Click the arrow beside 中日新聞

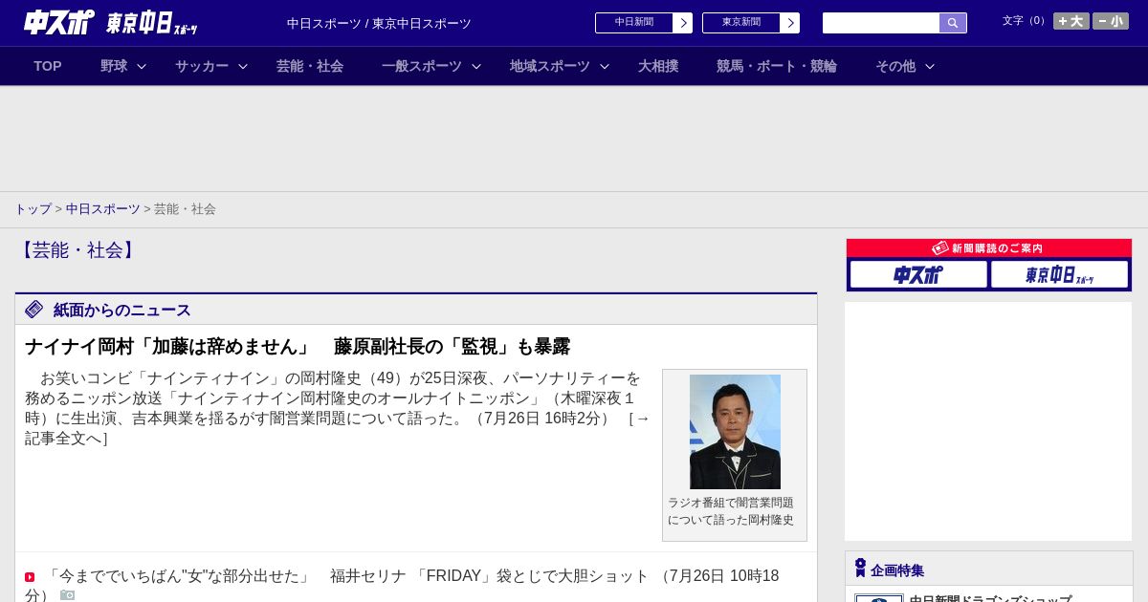[683, 23]
